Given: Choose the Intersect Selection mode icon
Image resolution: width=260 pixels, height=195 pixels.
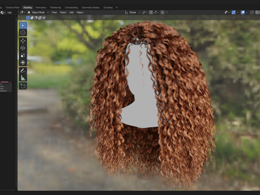Looking at the screenshot, I should [44, 18].
